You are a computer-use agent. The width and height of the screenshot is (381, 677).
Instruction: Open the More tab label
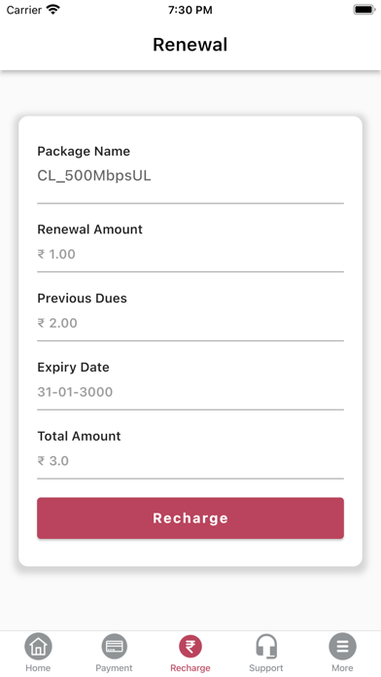342,668
